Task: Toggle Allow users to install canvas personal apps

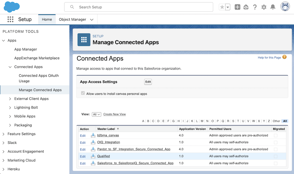Action: click(83, 93)
